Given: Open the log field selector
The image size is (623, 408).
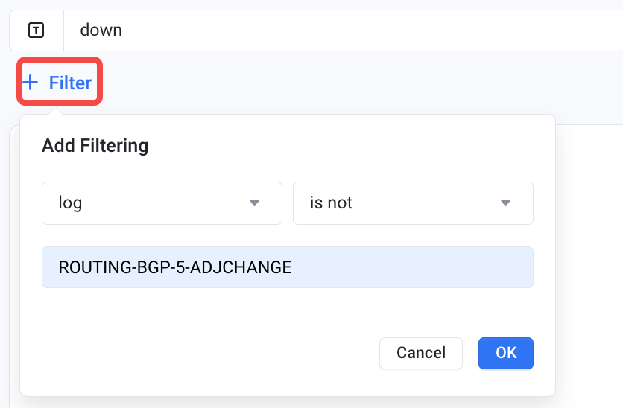Looking at the screenshot, I should point(162,203).
